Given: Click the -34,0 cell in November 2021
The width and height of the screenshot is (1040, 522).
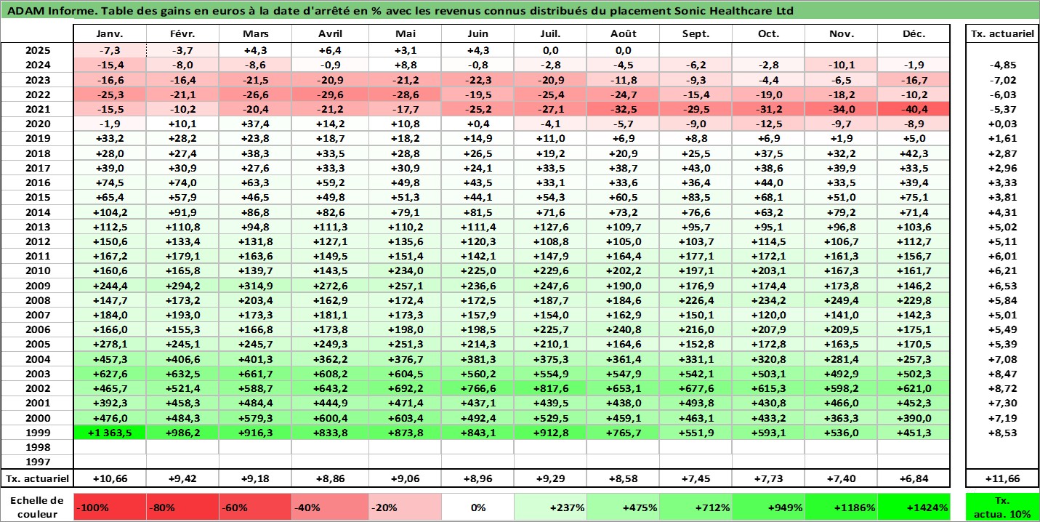Looking at the screenshot, I should tap(841, 109).
